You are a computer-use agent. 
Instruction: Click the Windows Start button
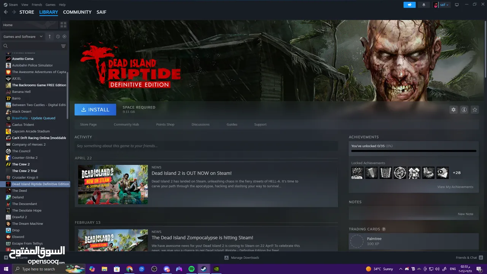(6, 269)
